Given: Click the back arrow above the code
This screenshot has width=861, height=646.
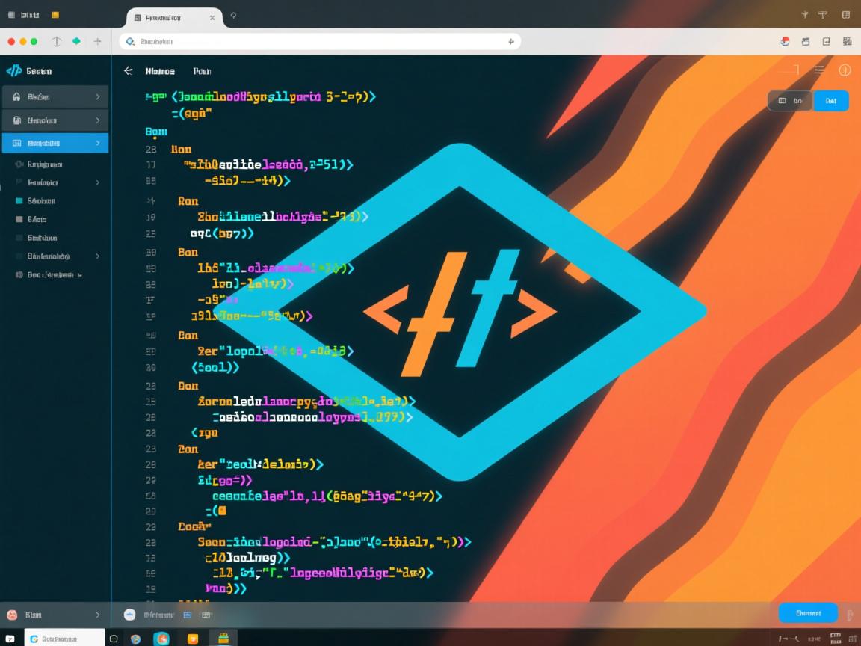Looking at the screenshot, I should (128, 70).
